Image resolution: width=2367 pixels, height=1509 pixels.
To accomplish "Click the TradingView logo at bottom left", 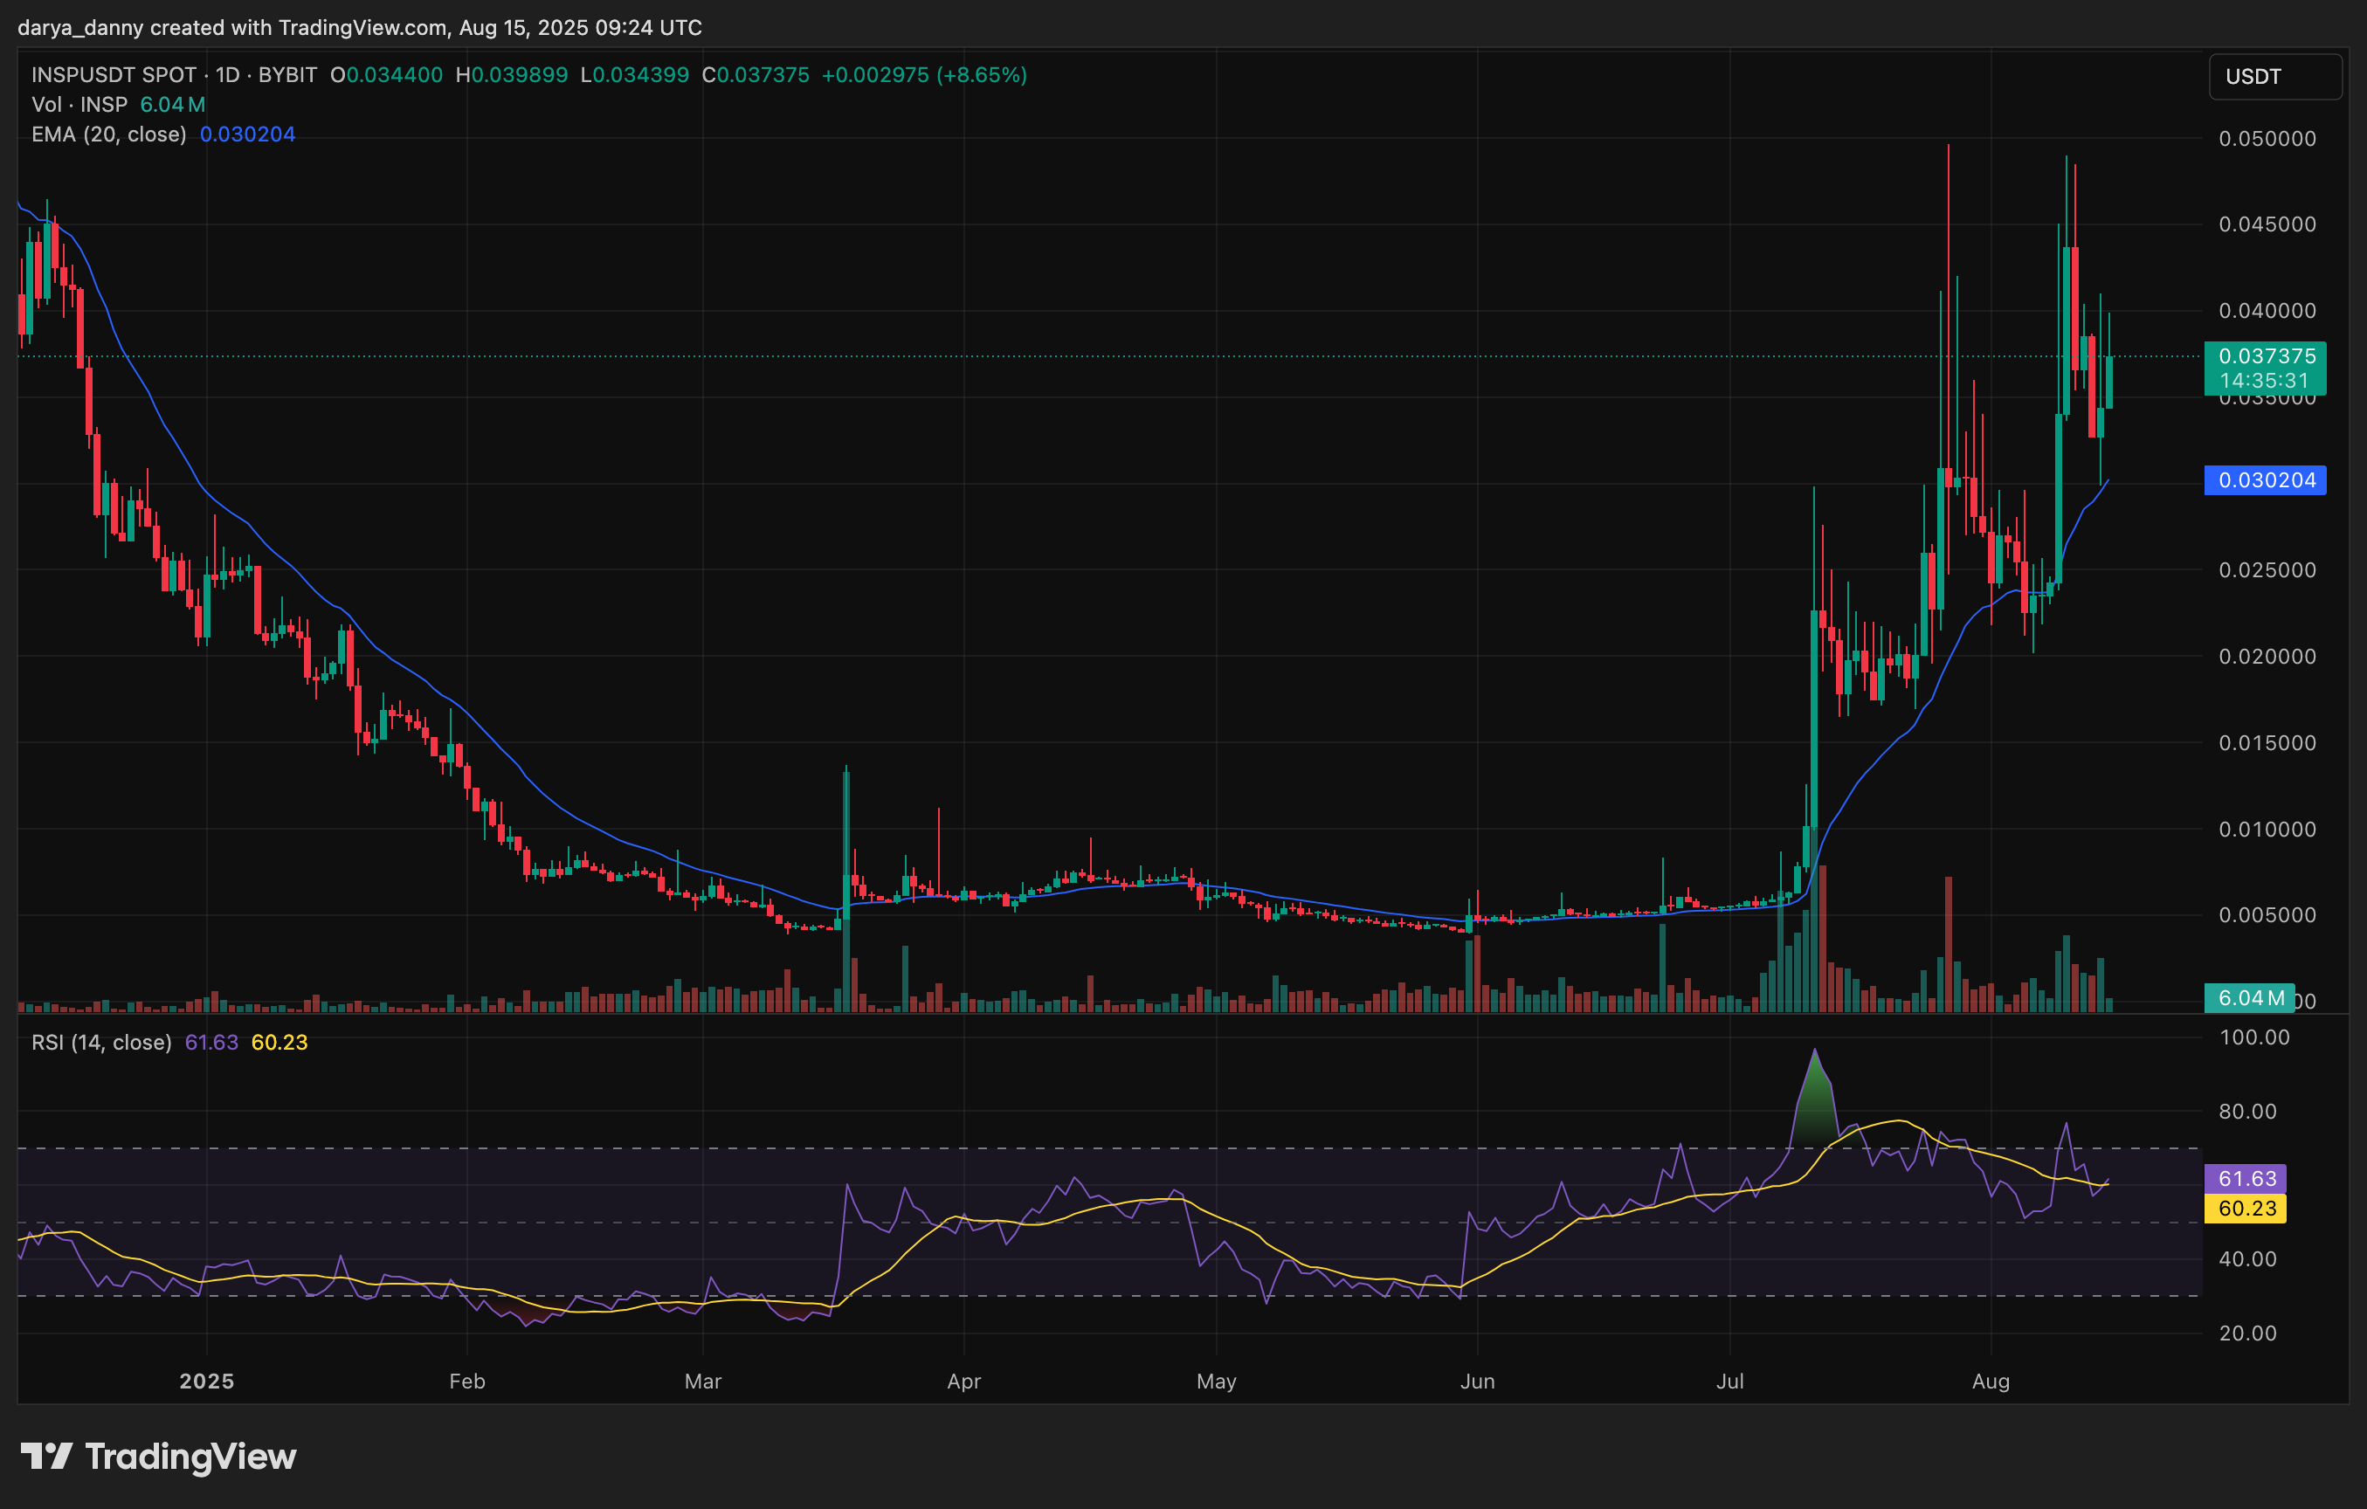I will 157,1457.
